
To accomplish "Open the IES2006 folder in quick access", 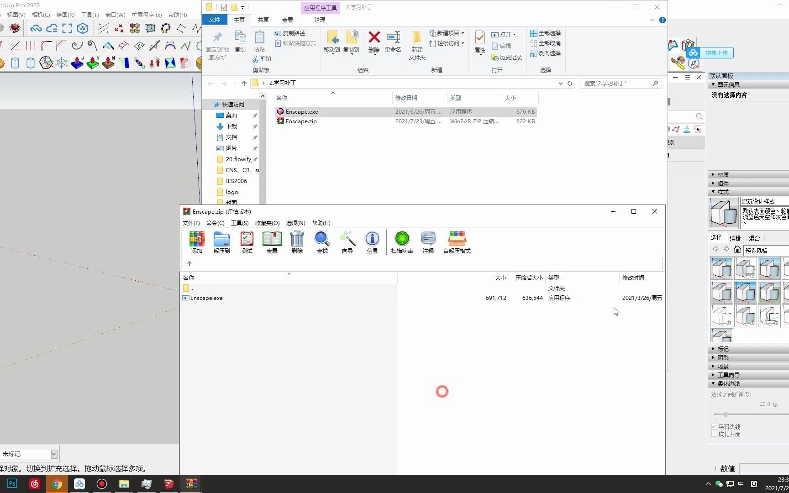I will point(236,181).
